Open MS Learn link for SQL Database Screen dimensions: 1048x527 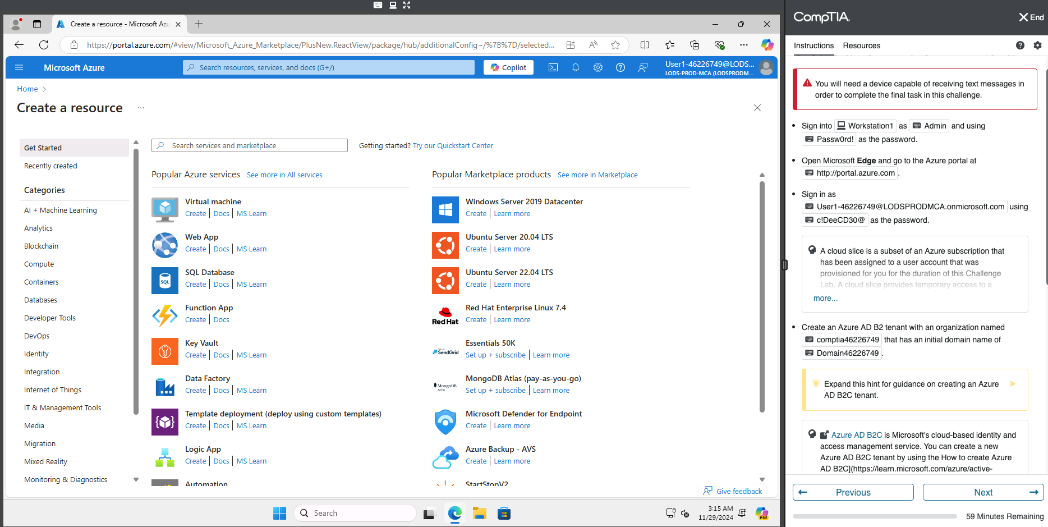pyautogui.click(x=251, y=285)
